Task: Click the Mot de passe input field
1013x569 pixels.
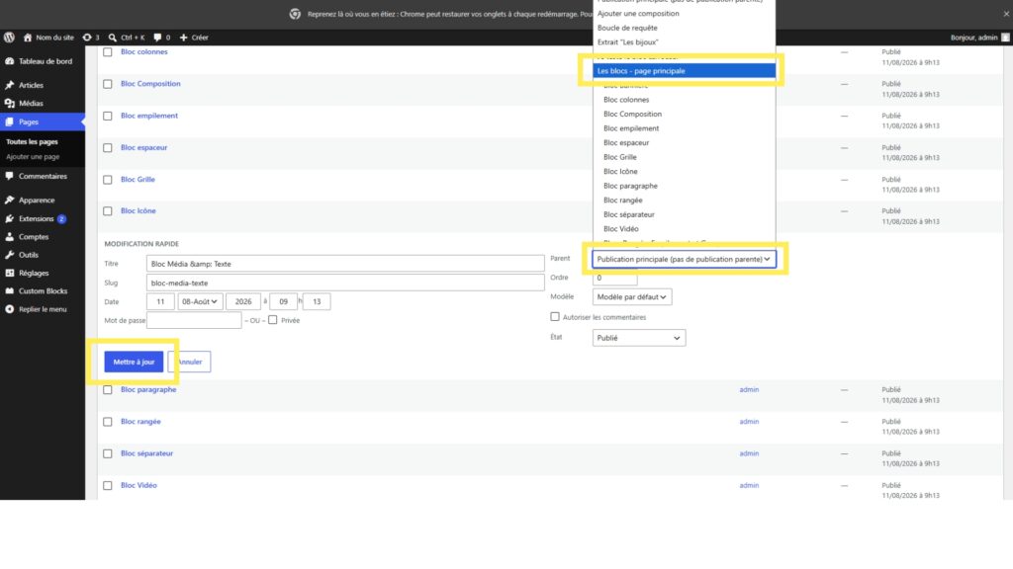Action: pyautogui.click(x=194, y=320)
